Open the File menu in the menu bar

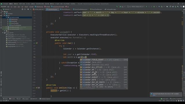click(x=5, y=4)
